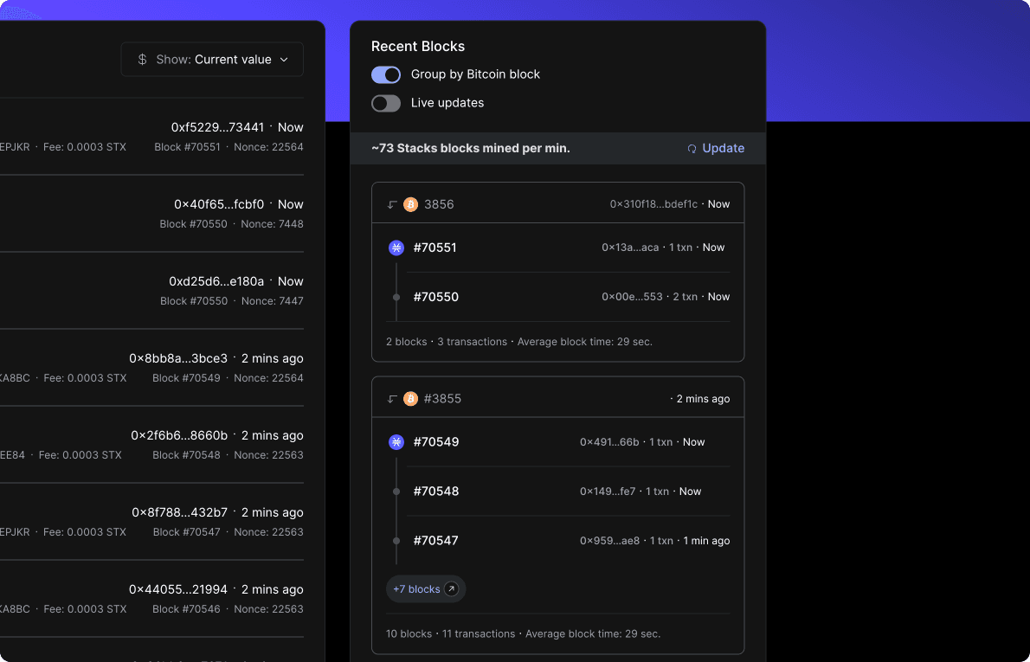1030x662 pixels.
Task: Open transaction 0x8bb8a...3bce3
Action: 178,358
